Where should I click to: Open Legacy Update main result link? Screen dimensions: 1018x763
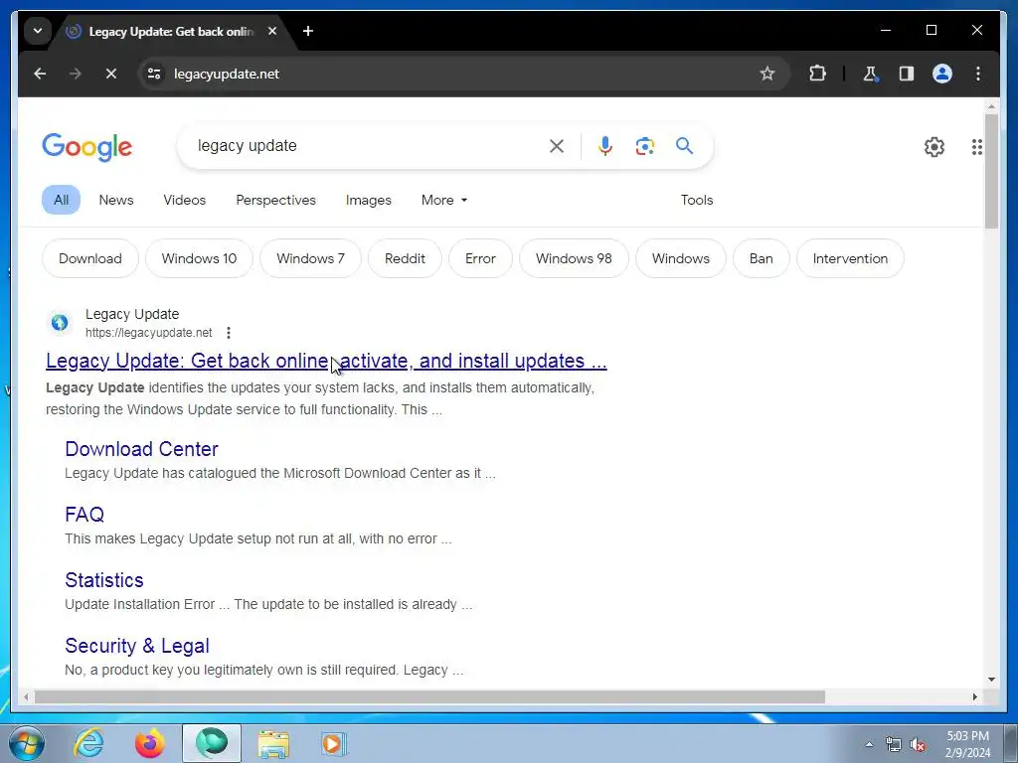point(326,361)
